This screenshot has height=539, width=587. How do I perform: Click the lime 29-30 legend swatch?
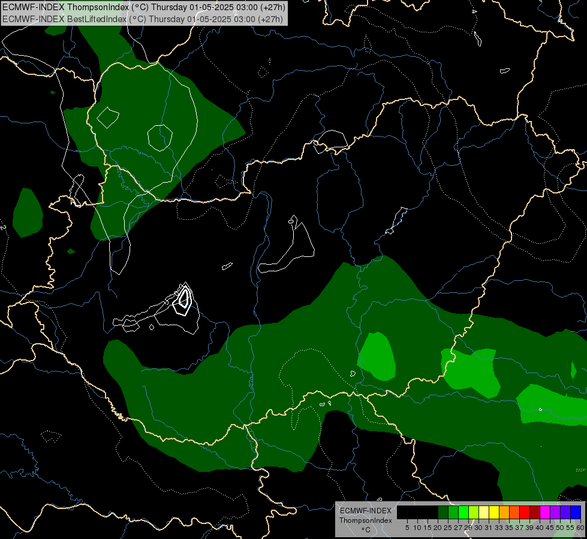[474, 512]
